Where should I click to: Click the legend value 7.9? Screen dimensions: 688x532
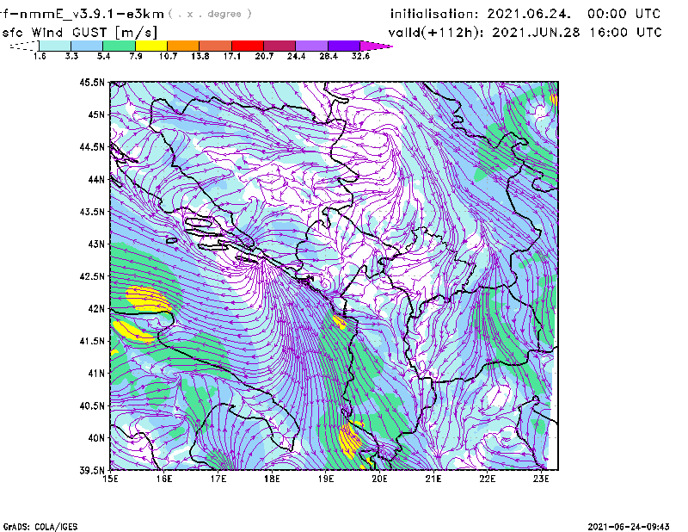click(x=136, y=56)
